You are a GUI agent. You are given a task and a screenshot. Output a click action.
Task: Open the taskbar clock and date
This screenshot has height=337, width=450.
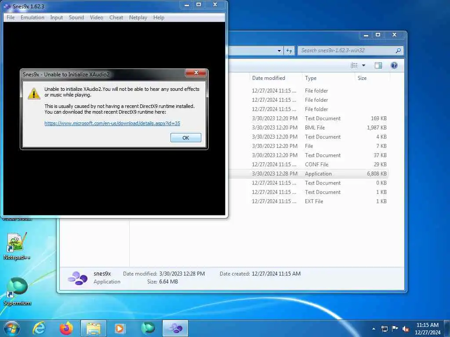(x=428, y=329)
